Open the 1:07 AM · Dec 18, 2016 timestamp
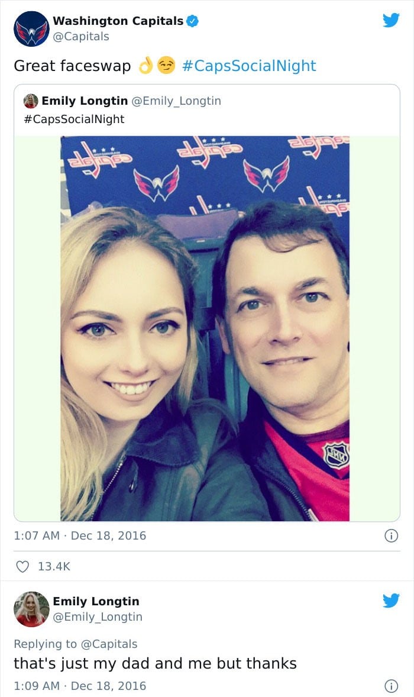 click(x=80, y=535)
